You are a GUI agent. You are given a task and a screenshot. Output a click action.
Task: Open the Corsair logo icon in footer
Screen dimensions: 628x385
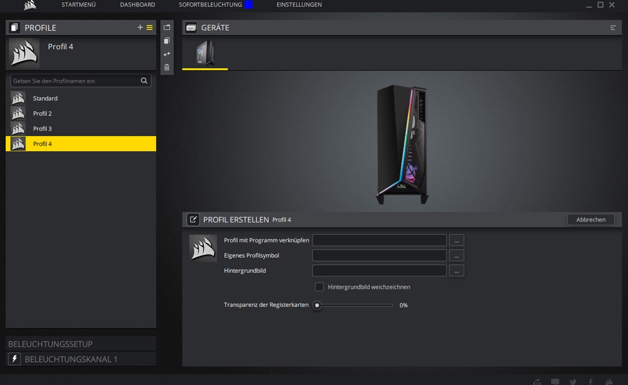(x=609, y=382)
